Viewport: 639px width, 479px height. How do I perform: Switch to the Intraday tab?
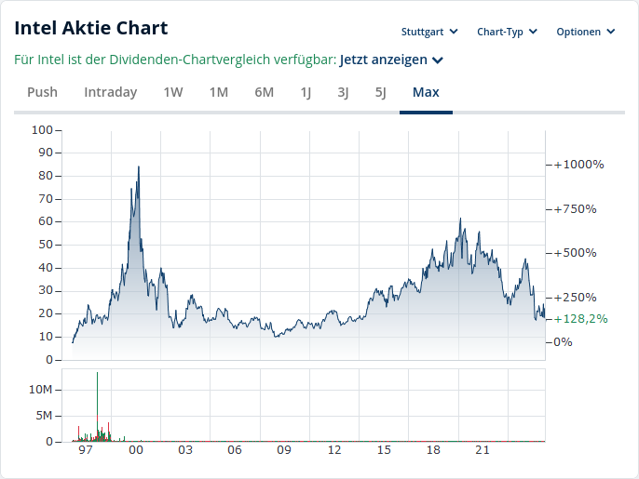tap(111, 92)
